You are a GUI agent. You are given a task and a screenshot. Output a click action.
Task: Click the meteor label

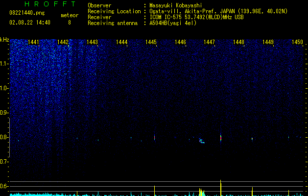point(70,15)
